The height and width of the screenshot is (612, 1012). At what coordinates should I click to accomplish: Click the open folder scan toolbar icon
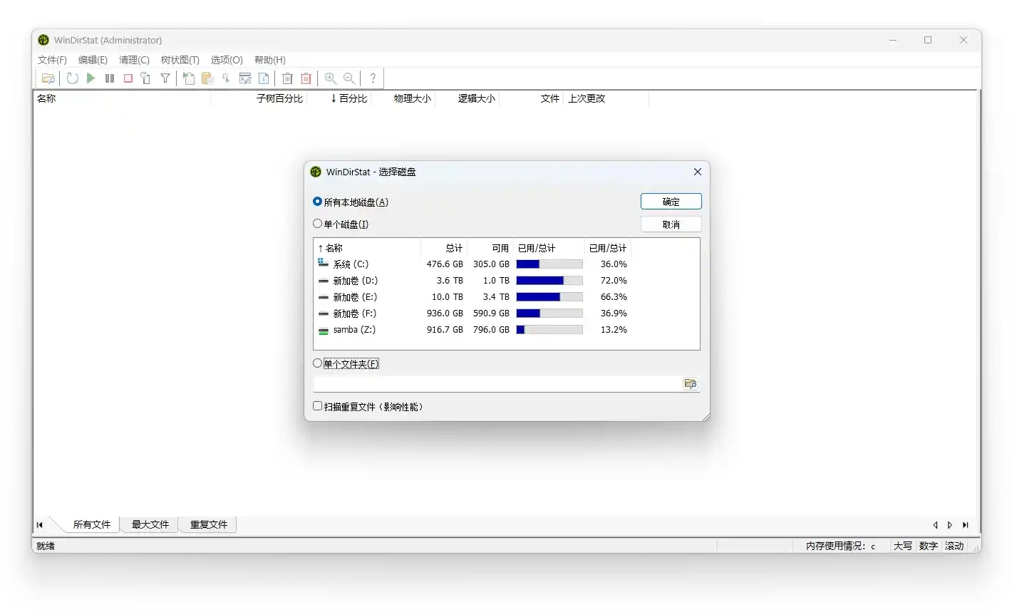pyautogui.click(x=48, y=78)
